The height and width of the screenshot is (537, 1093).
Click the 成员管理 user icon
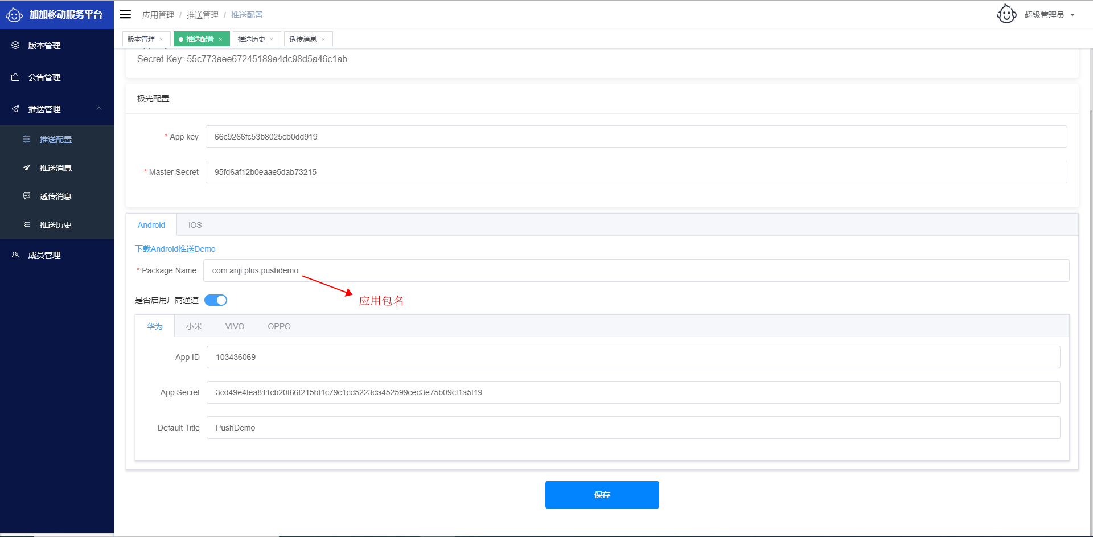tap(15, 255)
